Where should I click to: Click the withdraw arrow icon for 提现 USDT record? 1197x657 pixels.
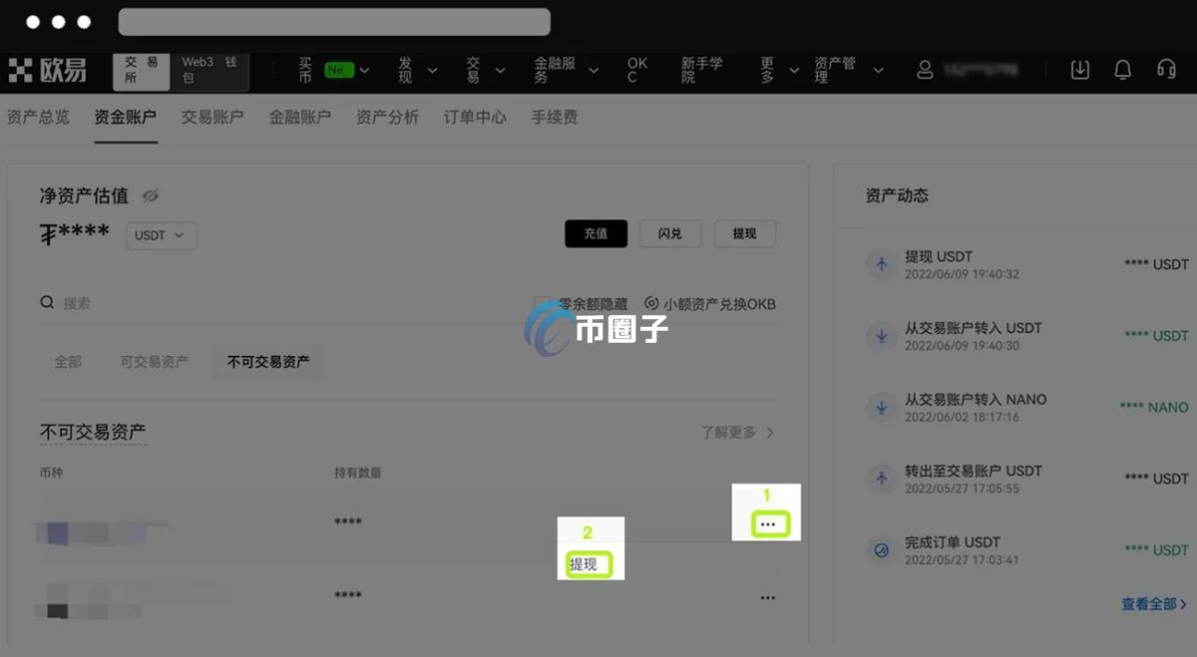click(881, 265)
